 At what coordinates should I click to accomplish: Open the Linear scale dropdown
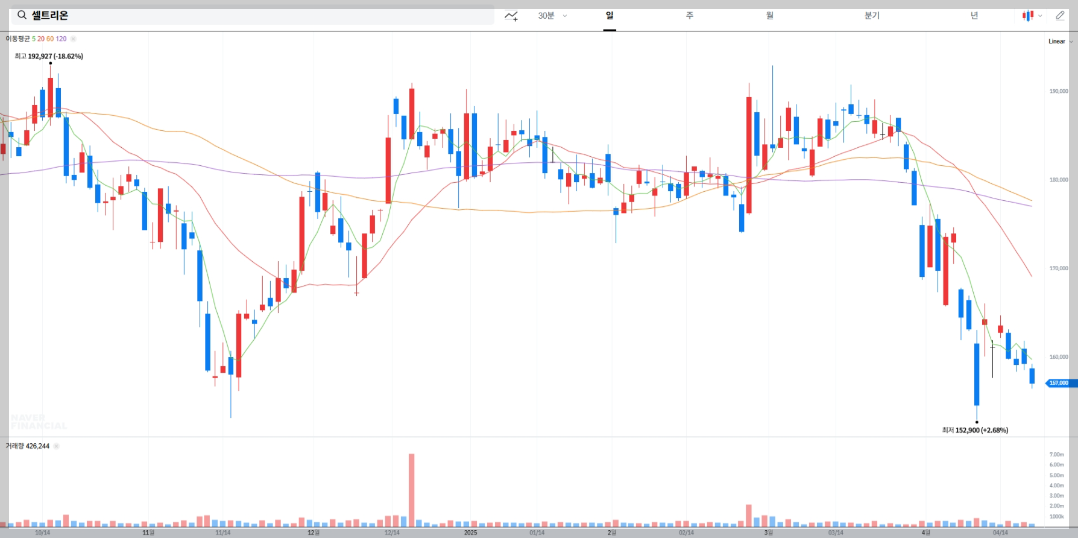[x=1061, y=42]
